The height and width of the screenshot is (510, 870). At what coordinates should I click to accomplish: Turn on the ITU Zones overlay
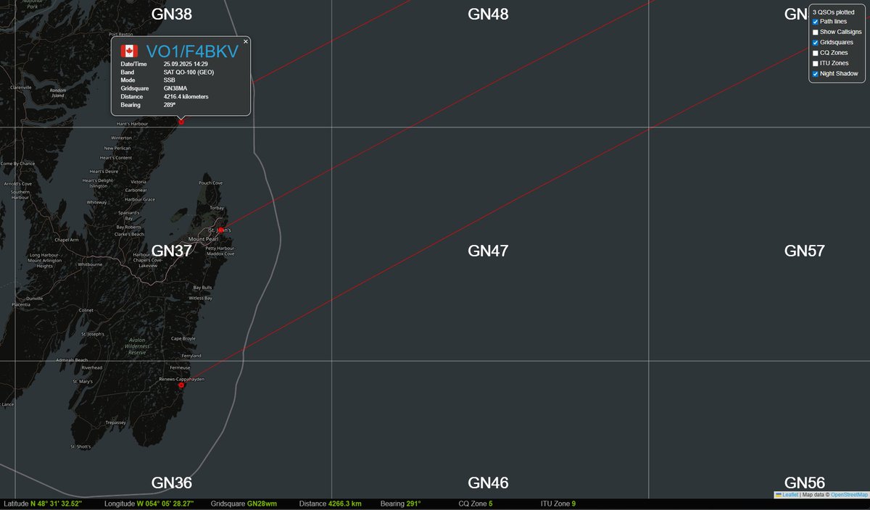[x=815, y=63]
